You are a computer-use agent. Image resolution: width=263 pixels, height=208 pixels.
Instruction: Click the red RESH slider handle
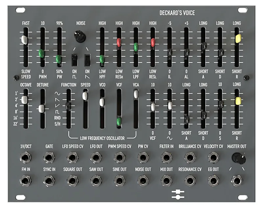pos(119,42)
